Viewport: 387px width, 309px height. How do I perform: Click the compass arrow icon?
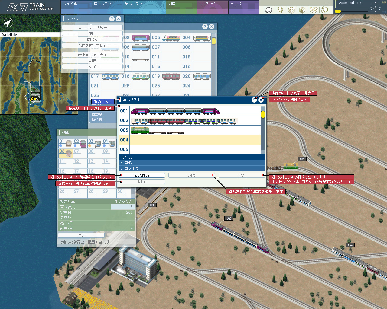(8, 23)
